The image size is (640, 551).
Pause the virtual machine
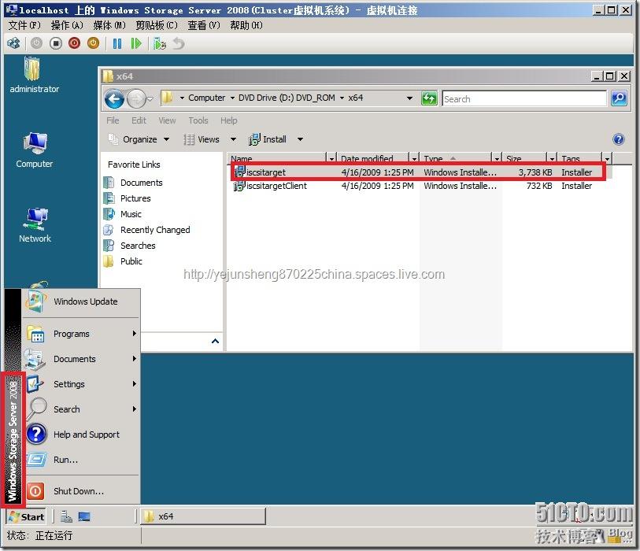click(x=117, y=43)
